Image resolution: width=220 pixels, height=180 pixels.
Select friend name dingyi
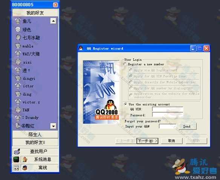click(x=29, y=78)
